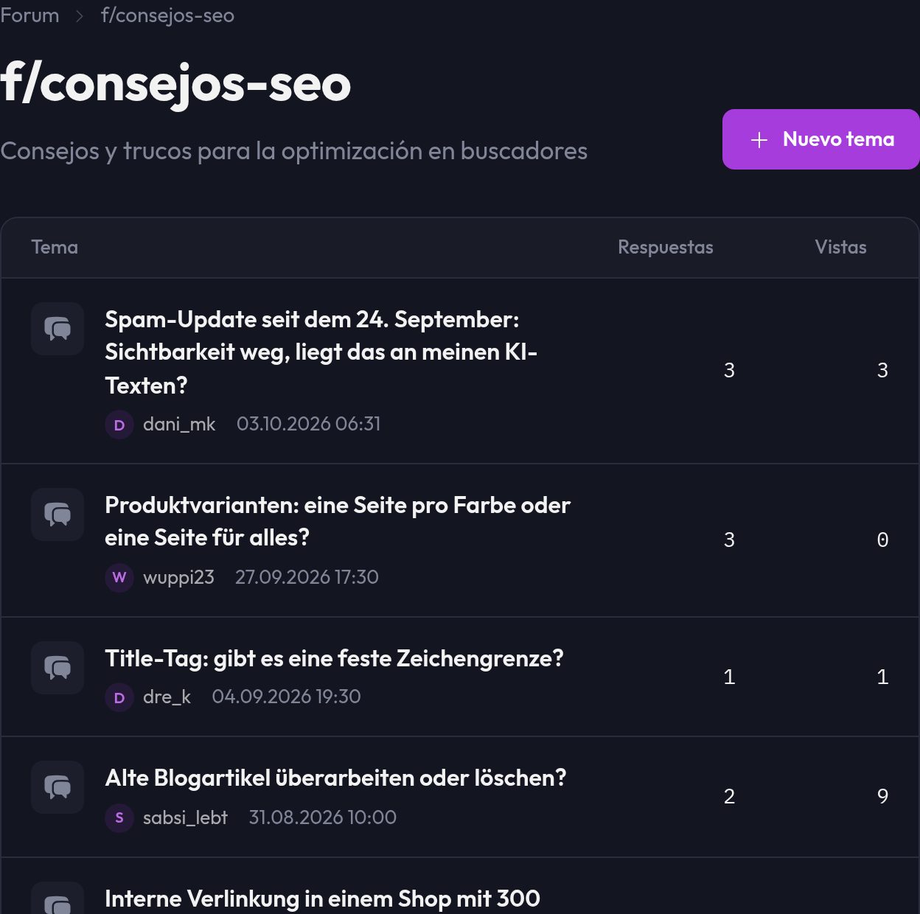The image size is (920, 914).
Task: Click date 27.09.2026 17:30
Action: tap(307, 577)
